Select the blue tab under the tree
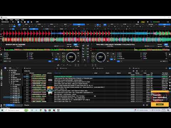The height and width of the screenshot is (128, 171). [x=10, y=105]
